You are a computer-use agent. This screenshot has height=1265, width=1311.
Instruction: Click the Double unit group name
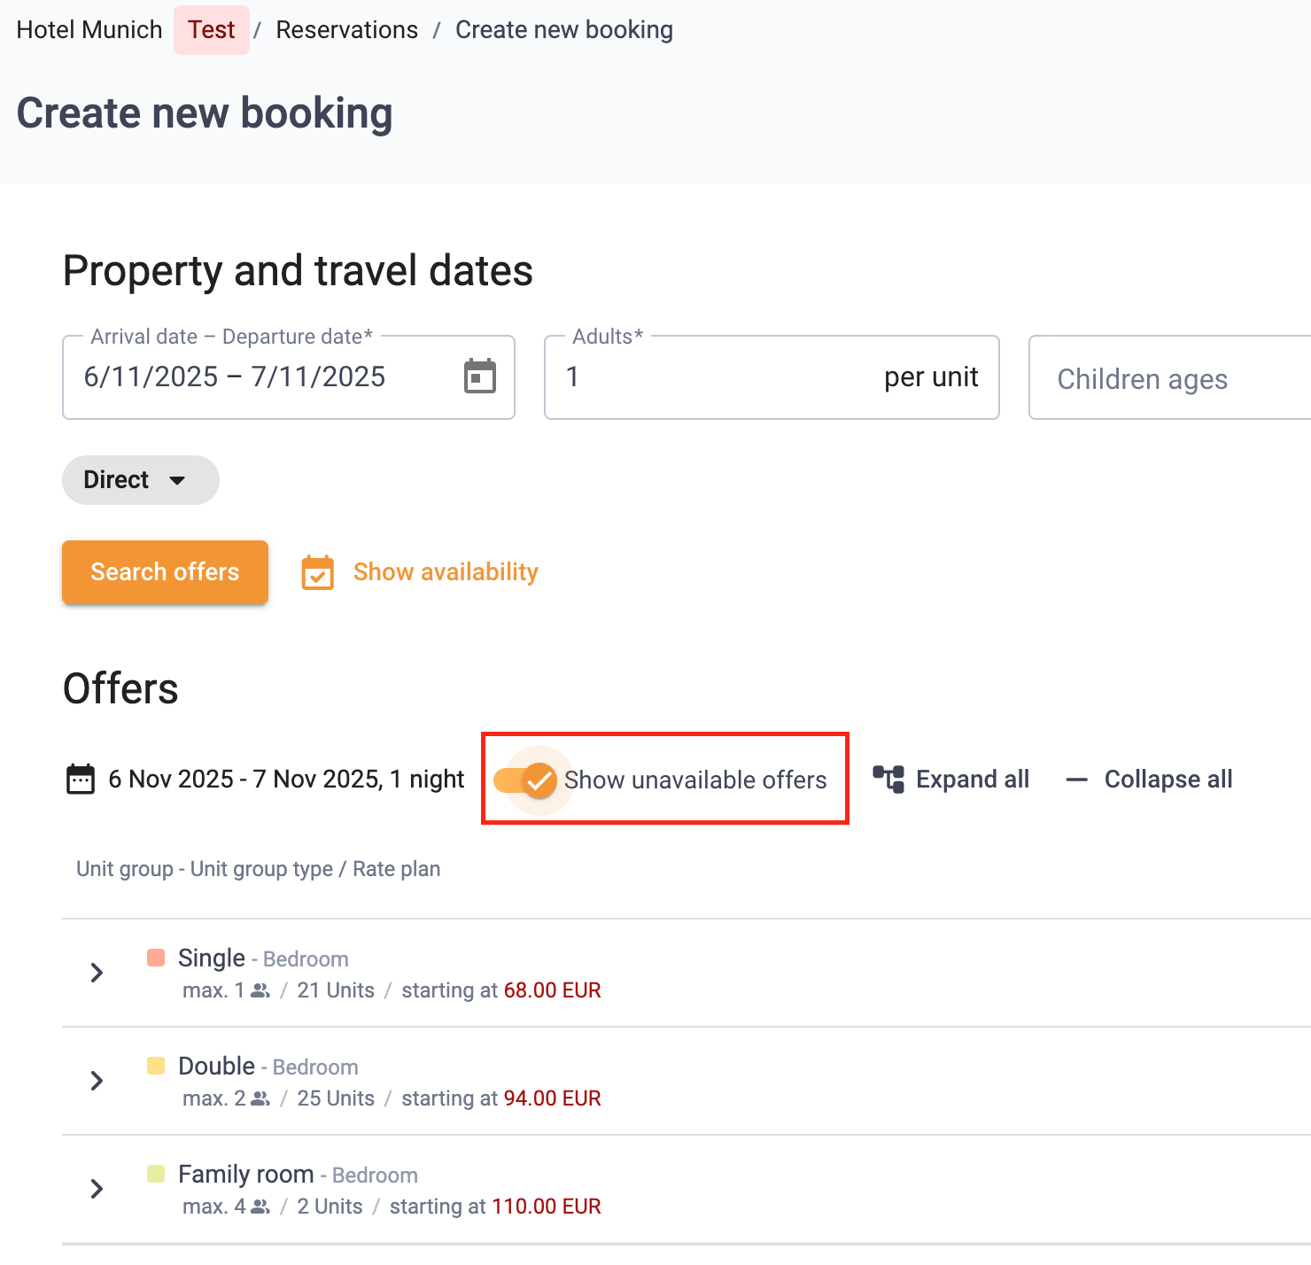(x=217, y=1066)
